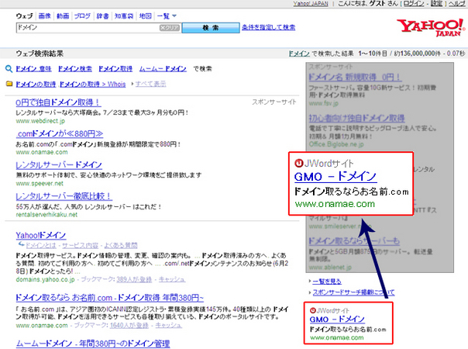Select the 地図 search tab

click(x=145, y=16)
